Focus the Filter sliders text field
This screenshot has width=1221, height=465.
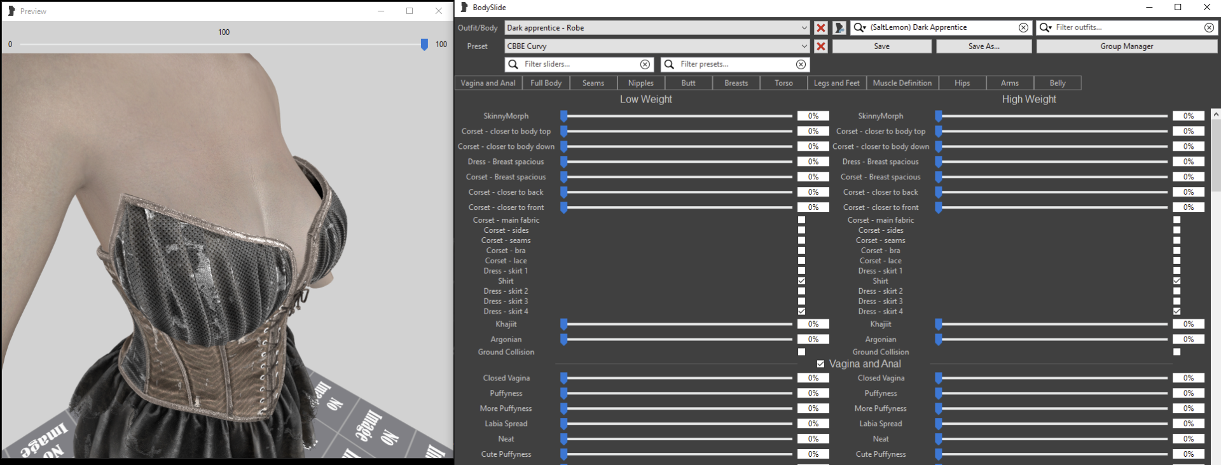click(x=579, y=64)
